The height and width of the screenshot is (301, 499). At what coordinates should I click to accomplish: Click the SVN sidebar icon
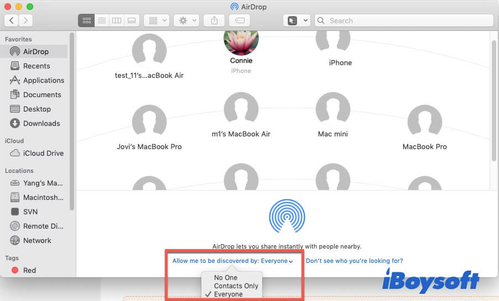coord(14,212)
